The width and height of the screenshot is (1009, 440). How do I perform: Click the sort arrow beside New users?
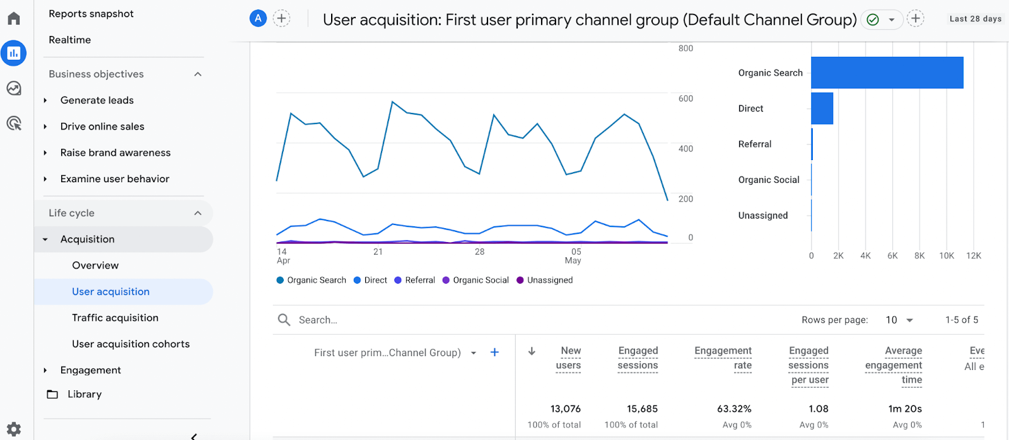coord(532,352)
